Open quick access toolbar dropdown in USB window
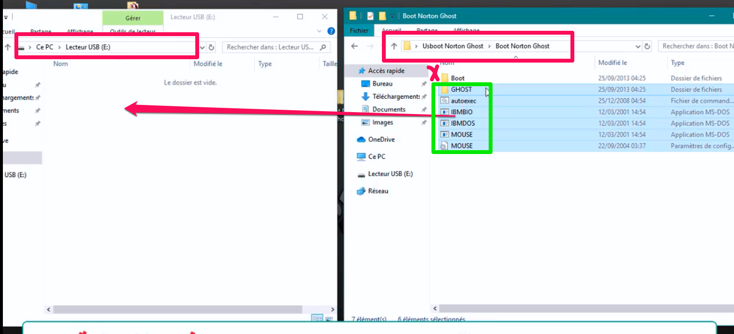 6,17
